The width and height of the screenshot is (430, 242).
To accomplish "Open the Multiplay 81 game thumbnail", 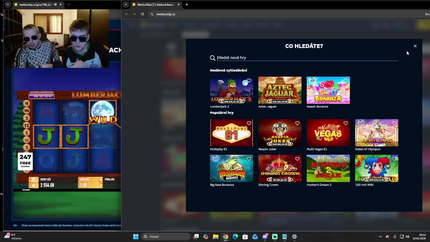I will click(231, 133).
